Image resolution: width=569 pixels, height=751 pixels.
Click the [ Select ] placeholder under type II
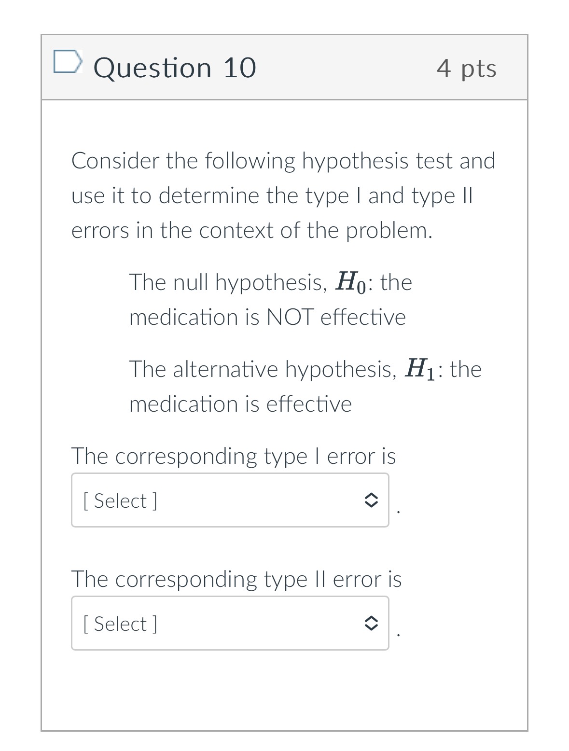120,624
